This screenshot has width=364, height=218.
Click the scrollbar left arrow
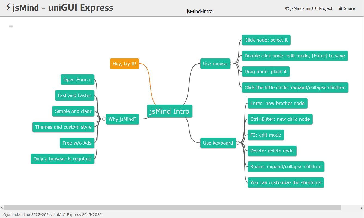[2, 208]
